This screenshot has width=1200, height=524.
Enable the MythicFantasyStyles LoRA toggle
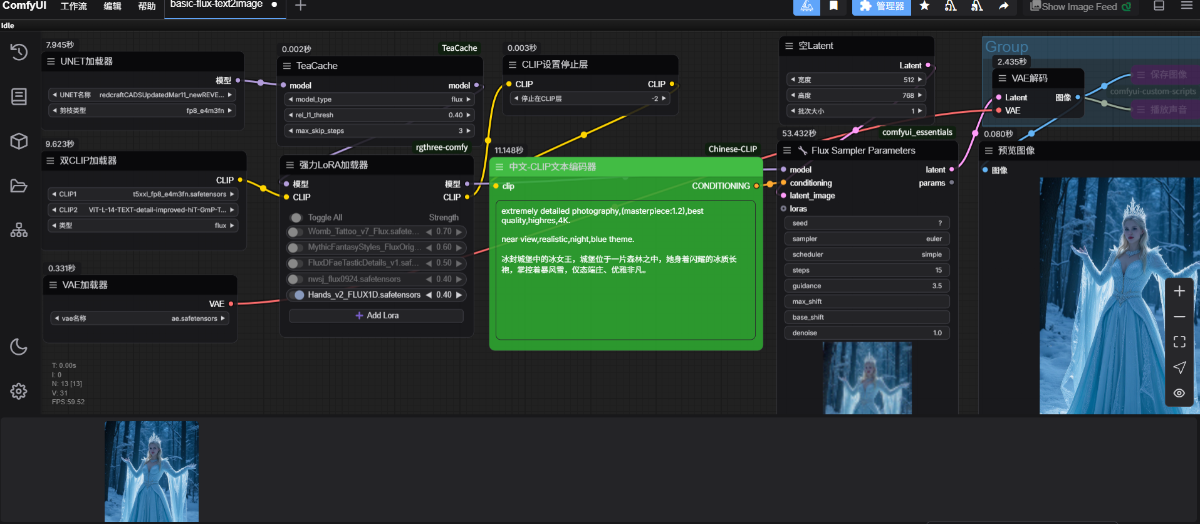(x=295, y=248)
